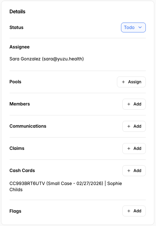Click the plus icon in Pools Assign
Image resolution: width=156 pixels, height=226 pixels.
pyautogui.click(x=123, y=82)
